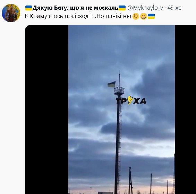The width and height of the screenshot is (196, 194).
Task: Click the flag emoji ending the tweet text
Action: click(151, 16)
